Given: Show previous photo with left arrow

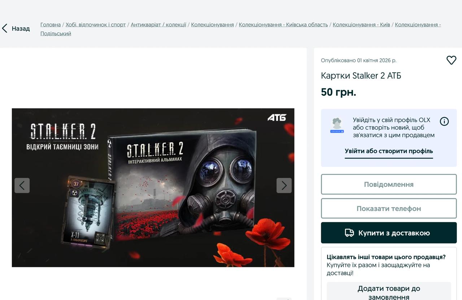Looking at the screenshot, I should (22, 185).
